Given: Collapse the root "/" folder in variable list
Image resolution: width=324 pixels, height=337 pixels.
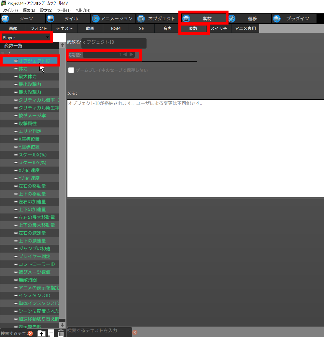Looking at the screenshot, I should [3, 53].
